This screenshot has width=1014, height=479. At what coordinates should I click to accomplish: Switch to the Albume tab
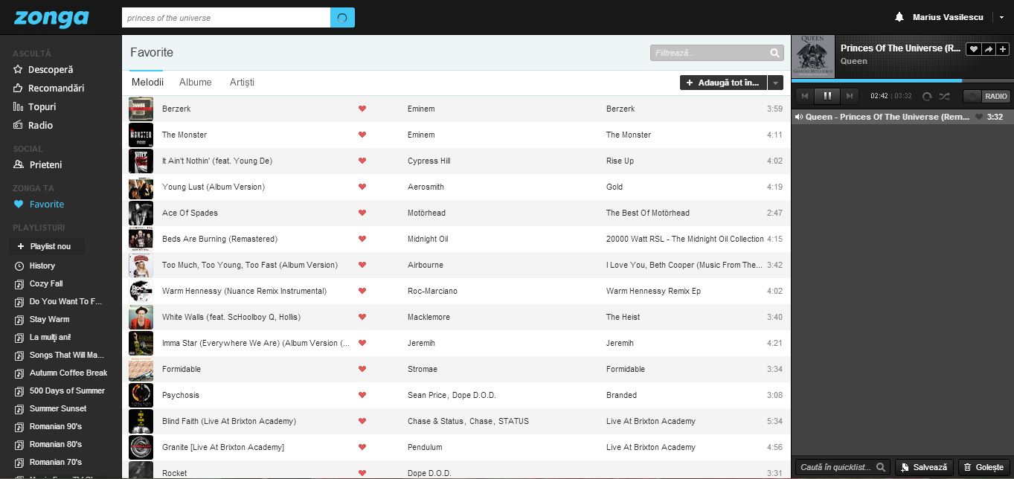click(196, 82)
